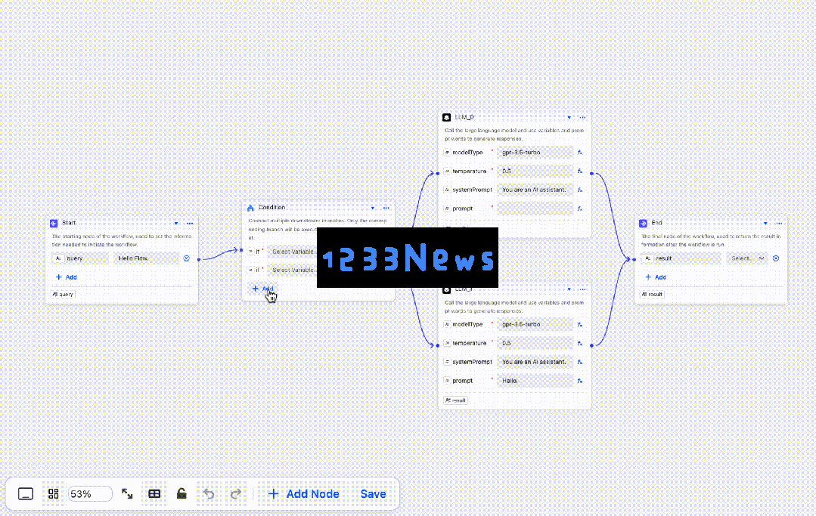The image size is (816, 516).
Task: Toggle fx expression for LLM_1 prompt
Action: (x=580, y=381)
